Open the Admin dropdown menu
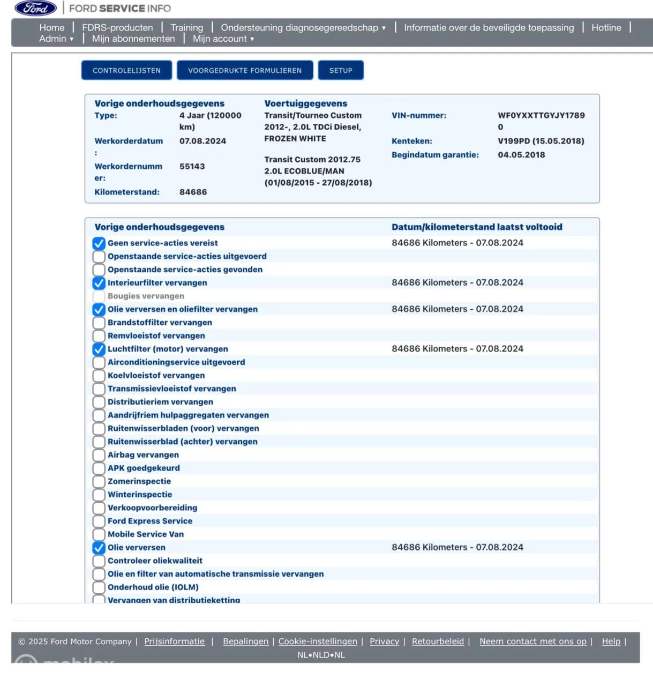The width and height of the screenshot is (653, 686). point(56,39)
